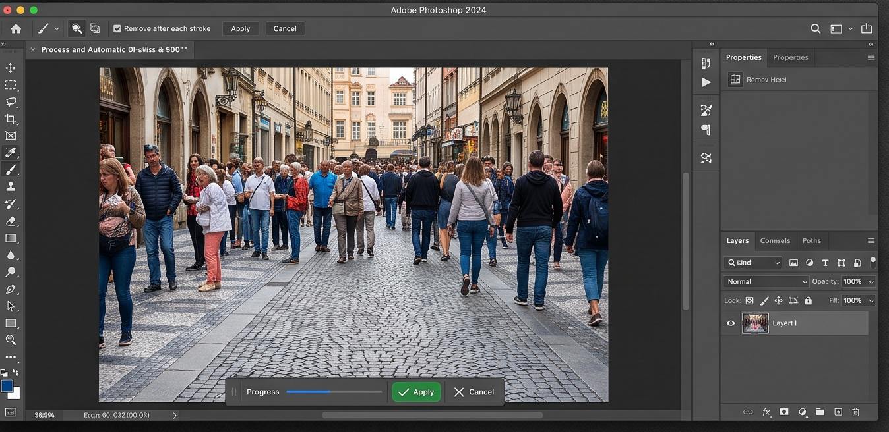Toggle Lock transparent pixels
This screenshot has height=432, width=889.
(x=750, y=300)
